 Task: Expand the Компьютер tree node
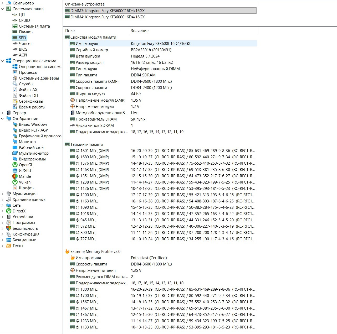pyautogui.click(x=2, y=3)
